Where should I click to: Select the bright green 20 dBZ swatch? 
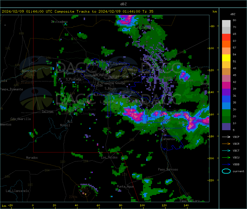226,113
